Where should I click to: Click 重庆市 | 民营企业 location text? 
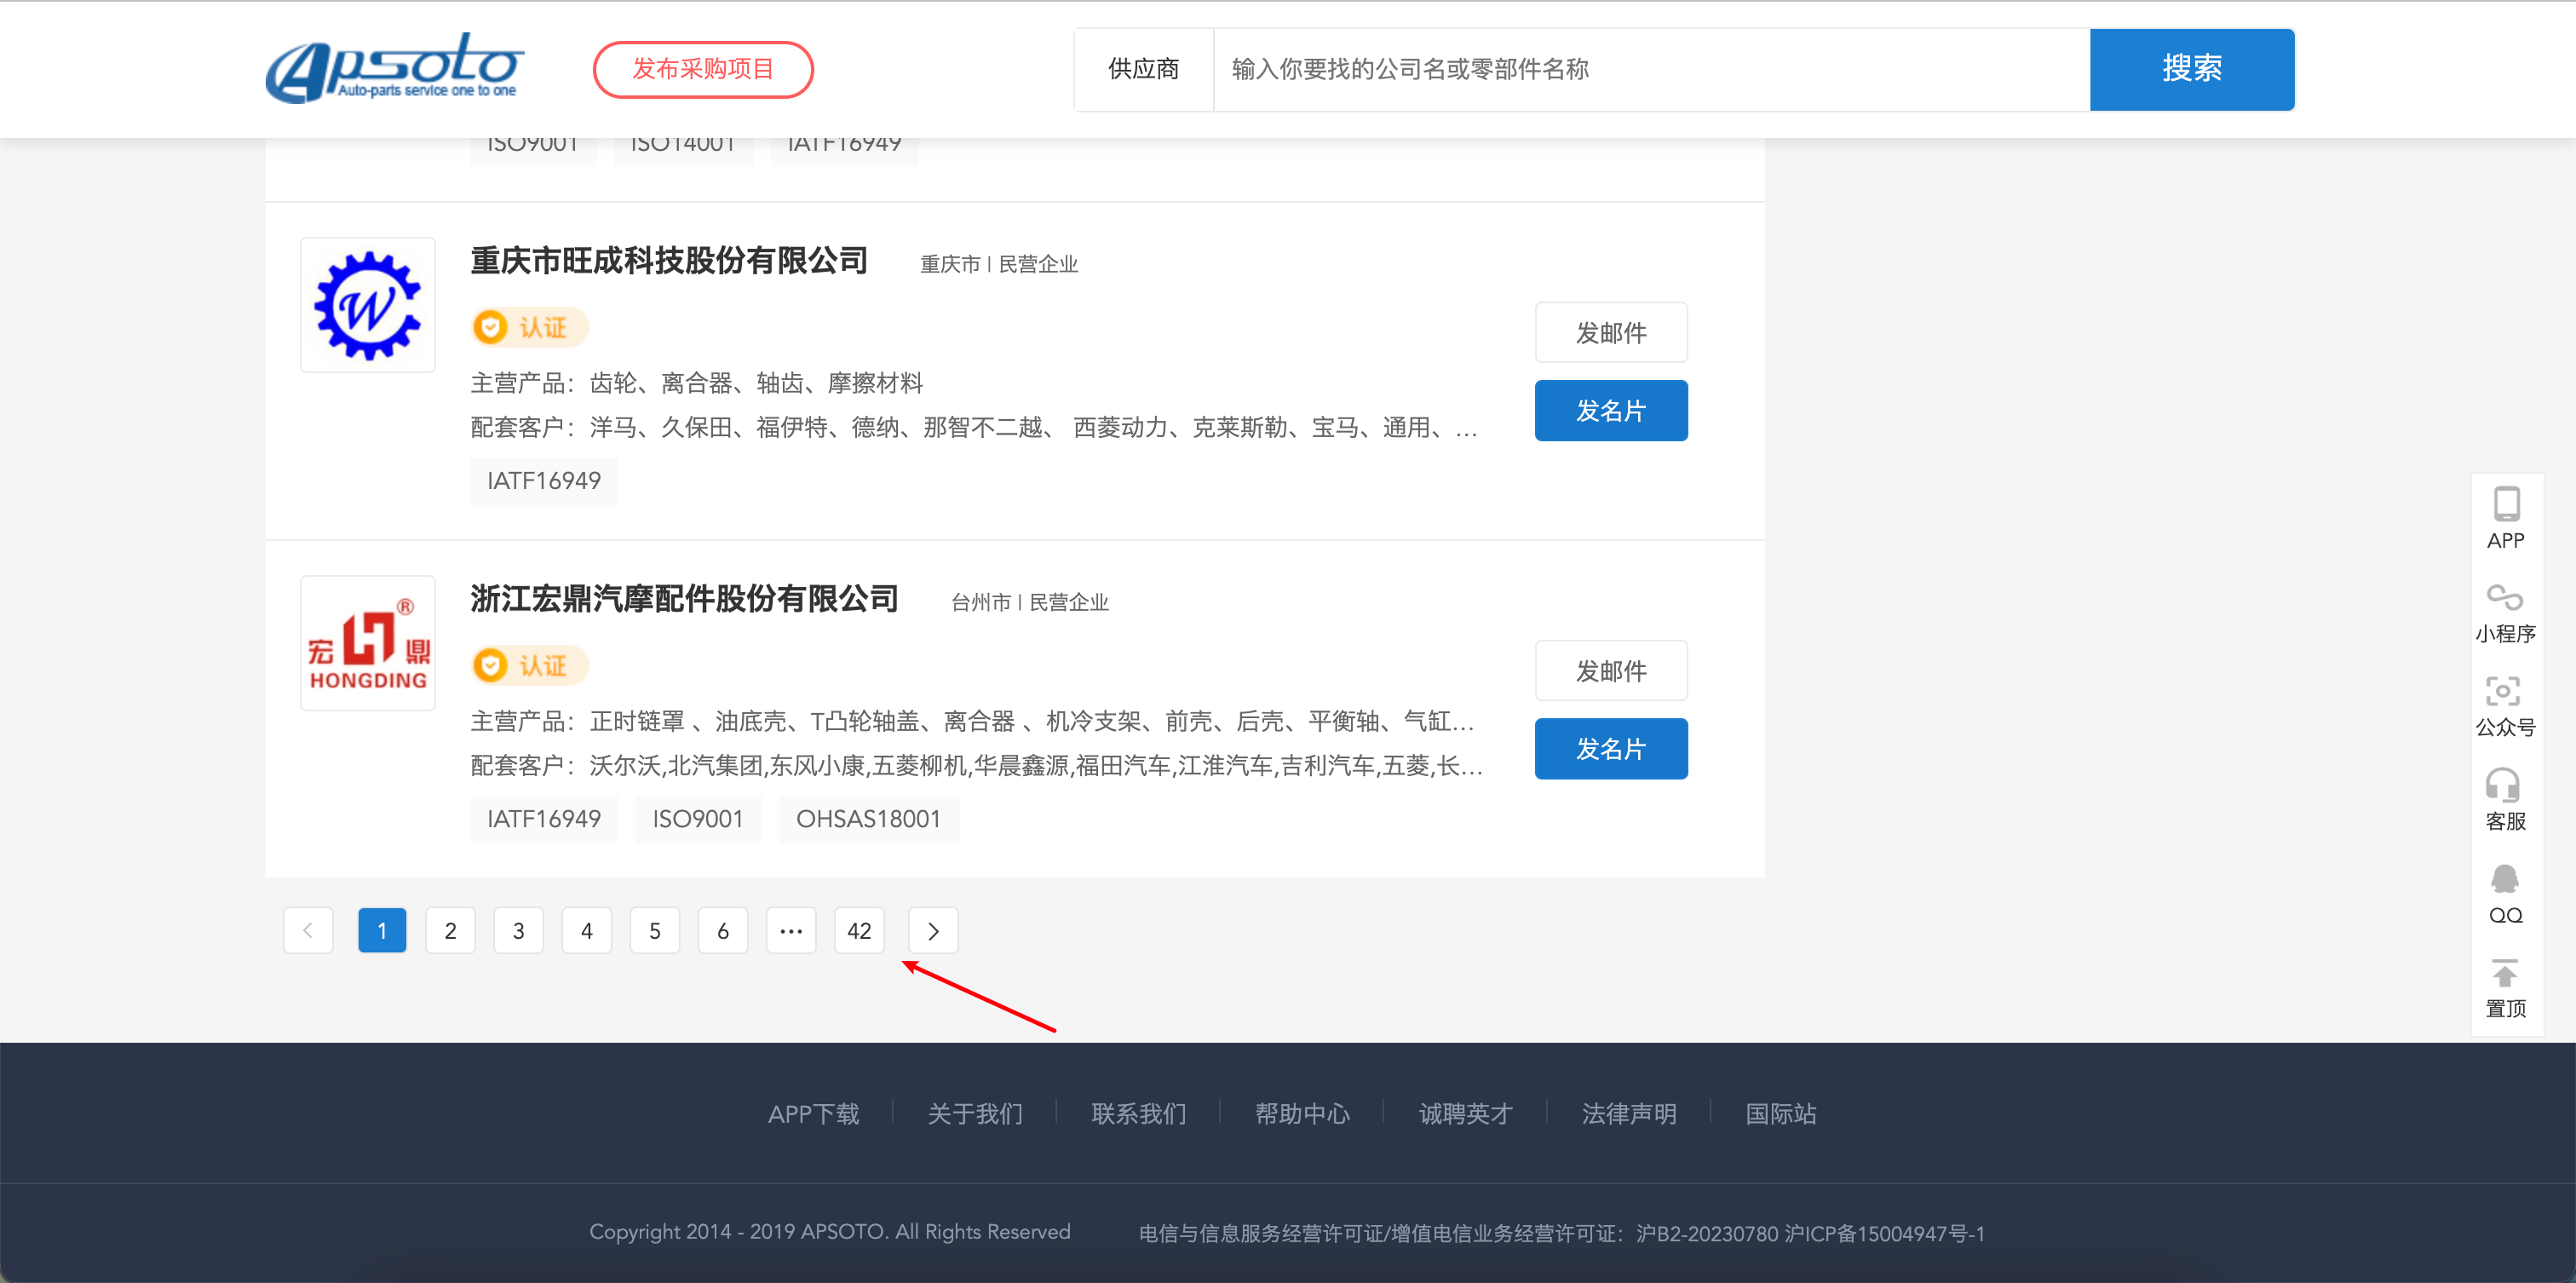click(999, 264)
